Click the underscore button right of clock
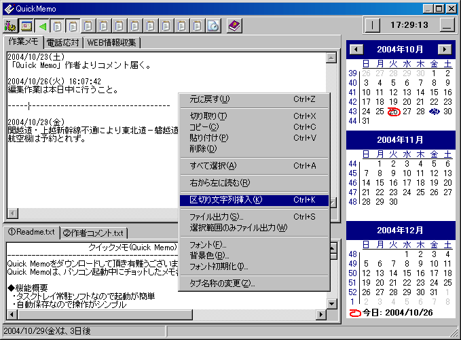 pyautogui.click(x=447, y=25)
